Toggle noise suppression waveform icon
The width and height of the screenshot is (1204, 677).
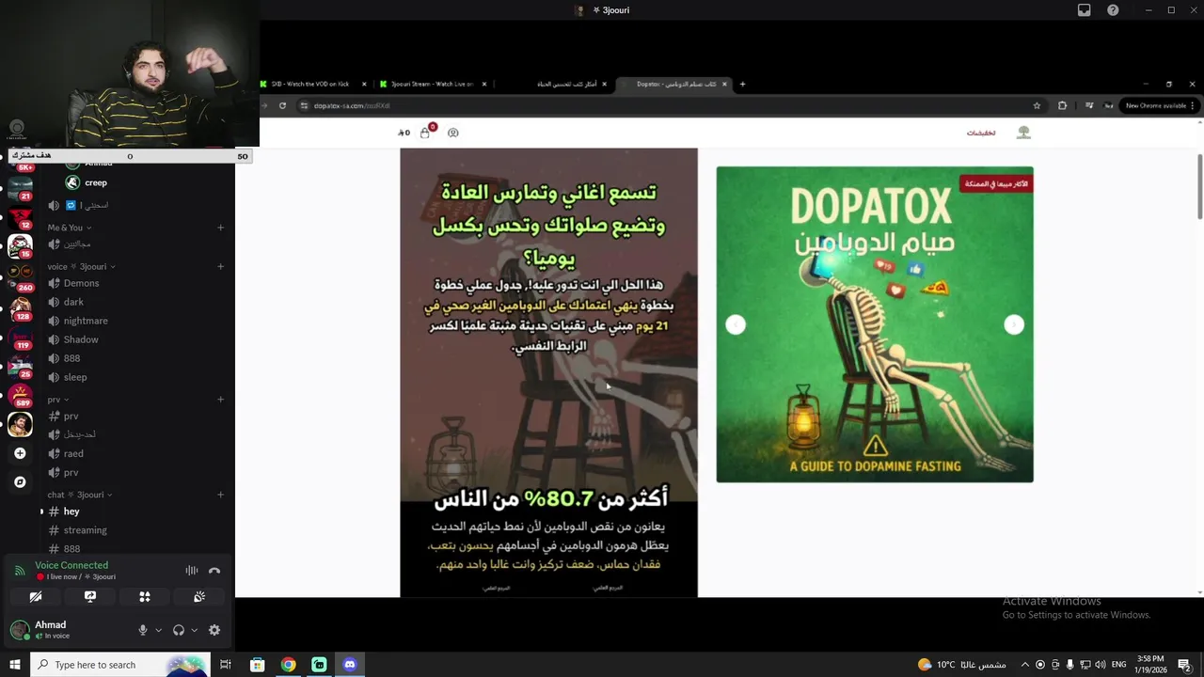192,571
